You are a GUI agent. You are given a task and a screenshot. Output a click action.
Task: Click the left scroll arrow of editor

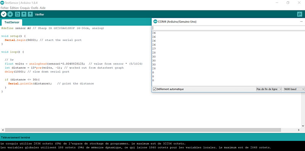[3, 130]
